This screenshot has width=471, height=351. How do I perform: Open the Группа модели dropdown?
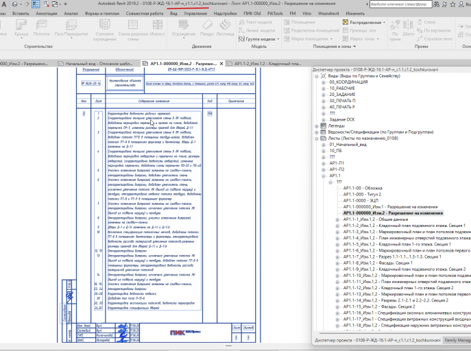[258, 38]
